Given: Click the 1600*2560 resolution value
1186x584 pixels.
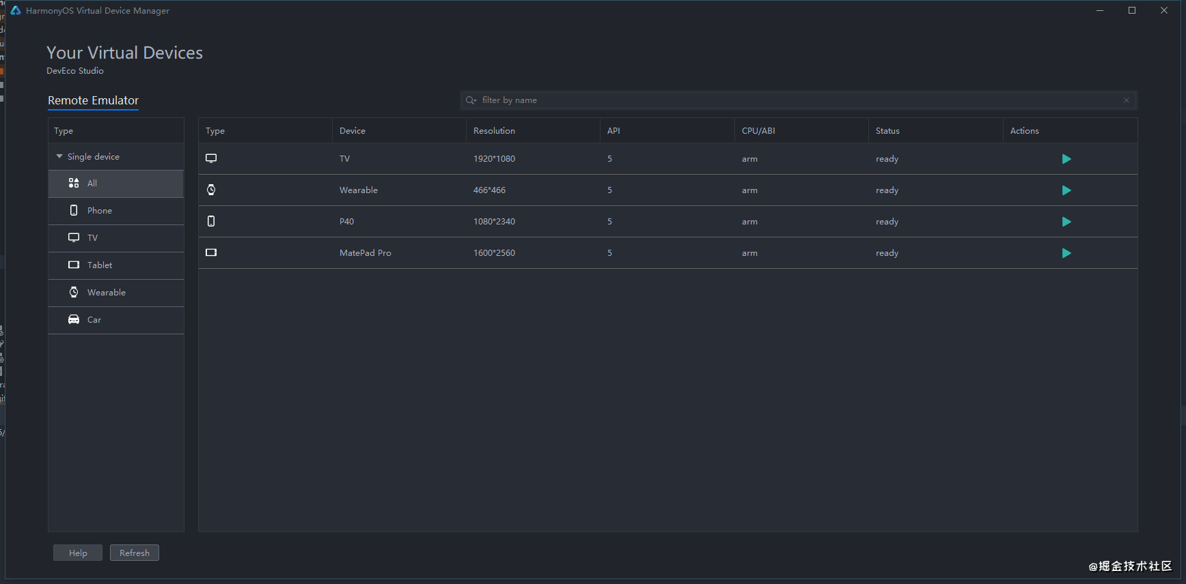Looking at the screenshot, I should 494,253.
